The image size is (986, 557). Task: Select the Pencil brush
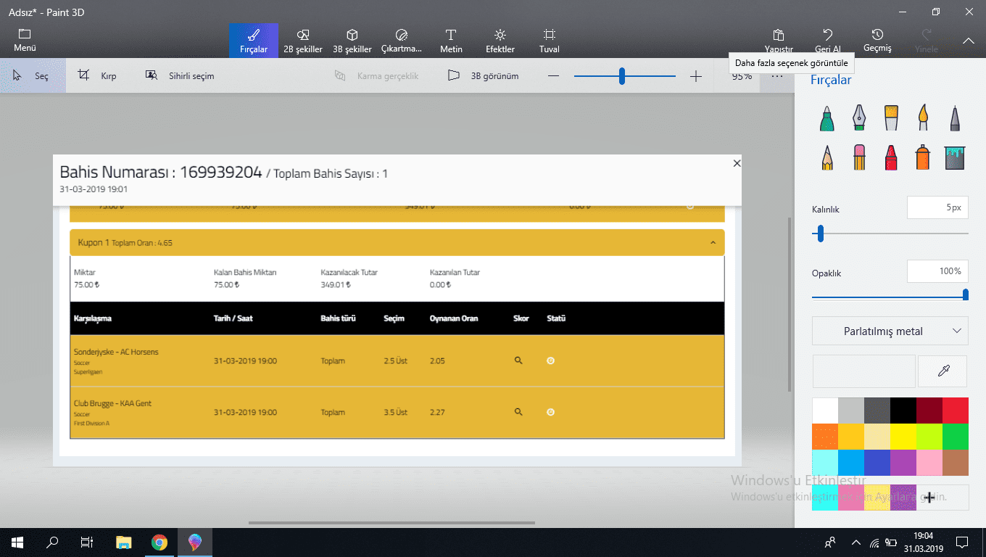(827, 157)
